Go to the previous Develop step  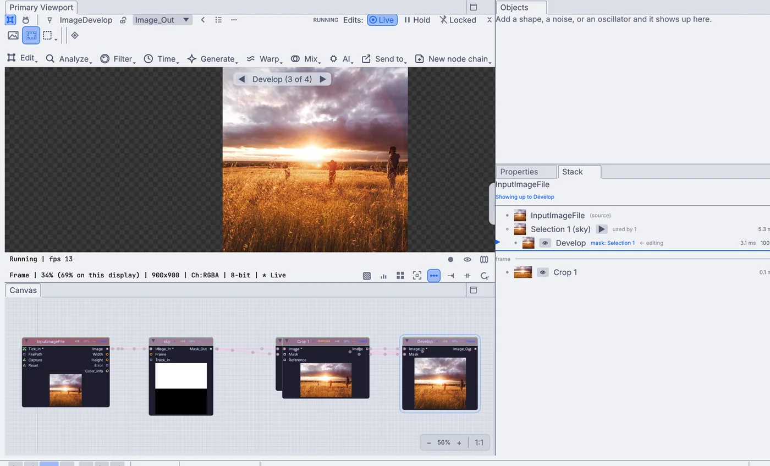tap(241, 79)
